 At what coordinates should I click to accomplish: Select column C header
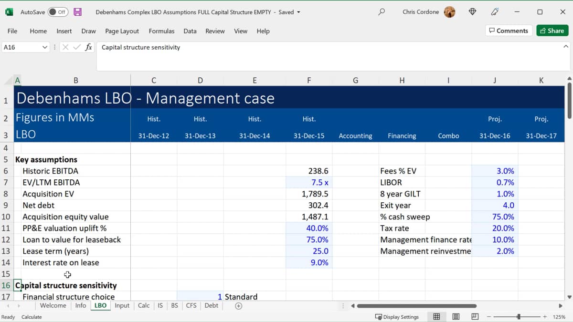click(x=153, y=81)
